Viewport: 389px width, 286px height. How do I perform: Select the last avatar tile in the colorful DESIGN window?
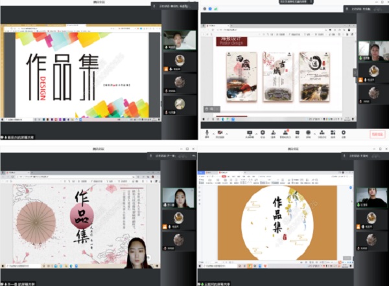(x=180, y=106)
